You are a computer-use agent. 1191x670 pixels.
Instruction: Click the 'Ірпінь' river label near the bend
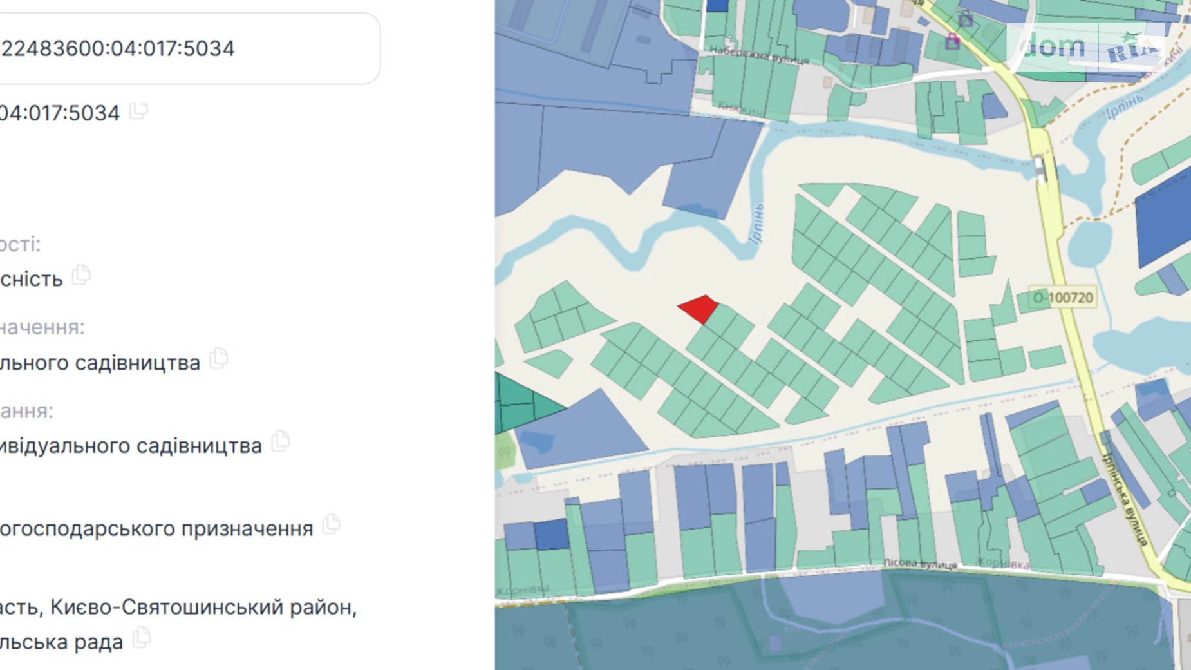tap(757, 225)
